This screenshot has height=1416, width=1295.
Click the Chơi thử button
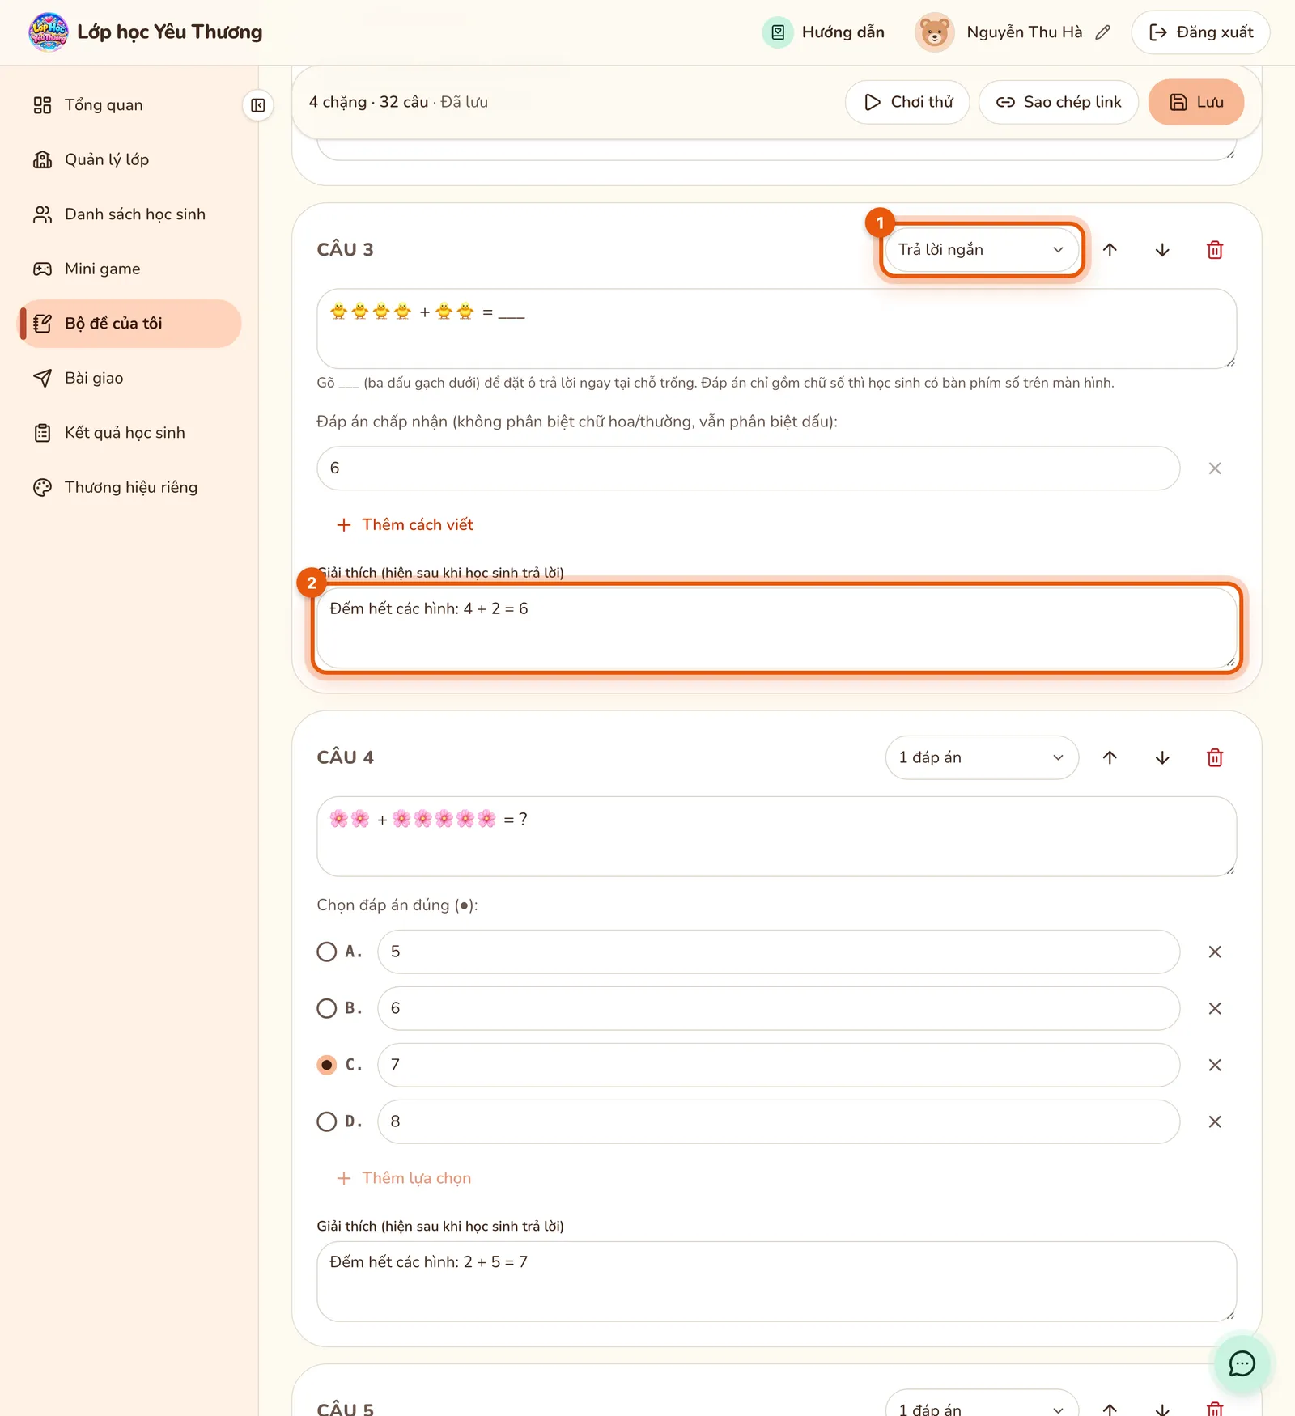(907, 102)
